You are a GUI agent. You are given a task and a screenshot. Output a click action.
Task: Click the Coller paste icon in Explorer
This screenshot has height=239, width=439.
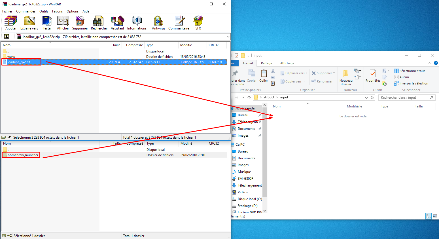[x=264, y=73]
